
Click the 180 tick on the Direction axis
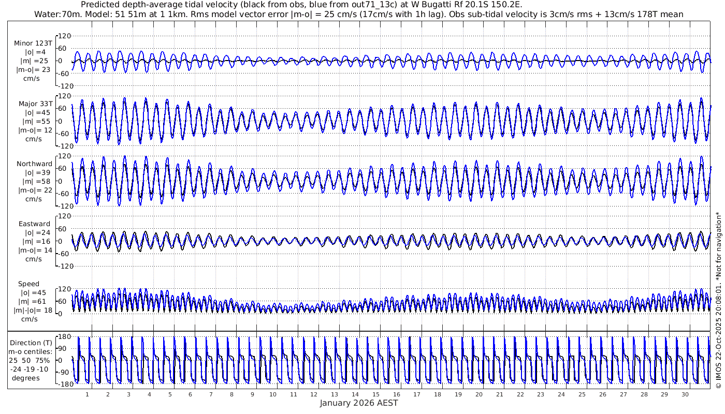(x=63, y=337)
